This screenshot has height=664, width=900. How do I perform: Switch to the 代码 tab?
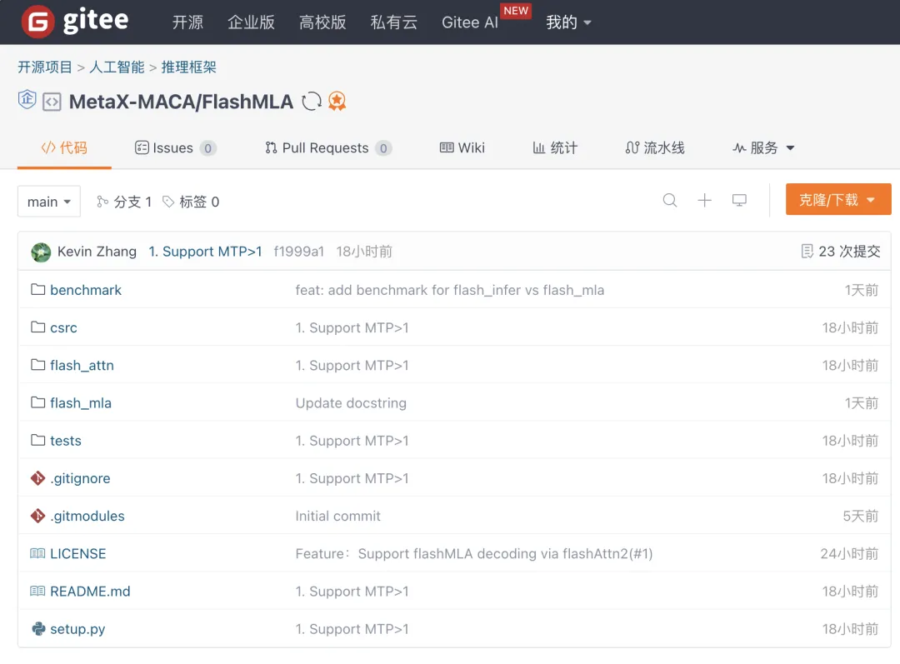point(64,148)
